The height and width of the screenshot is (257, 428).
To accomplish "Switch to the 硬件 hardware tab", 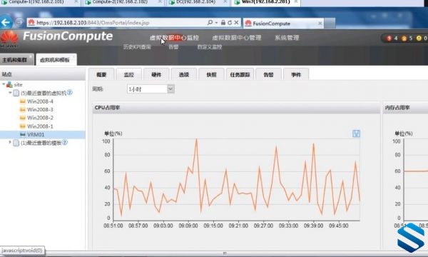I will (x=156, y=74).
